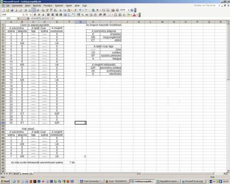Open the Formátum menu

tap(48, 6)
